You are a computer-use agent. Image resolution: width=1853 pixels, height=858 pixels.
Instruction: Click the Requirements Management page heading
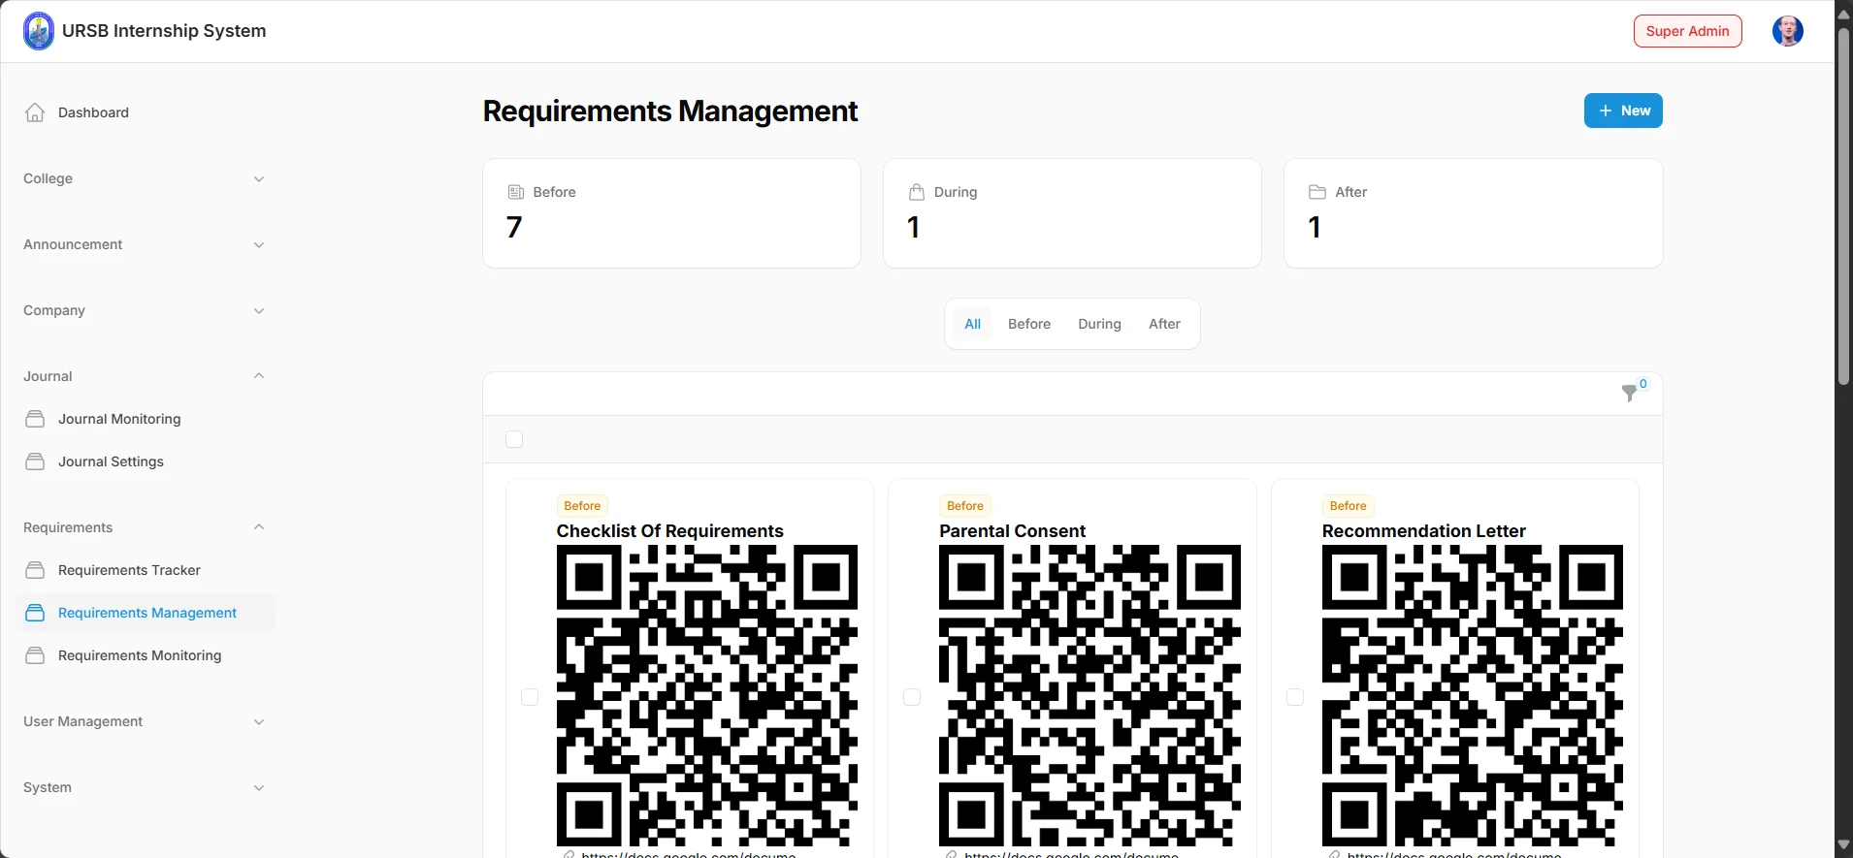click(x=670, y=111)
